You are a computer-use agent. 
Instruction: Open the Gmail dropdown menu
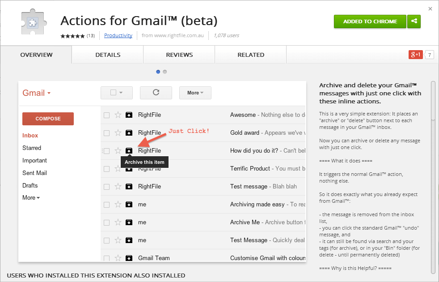pos(36,93)
